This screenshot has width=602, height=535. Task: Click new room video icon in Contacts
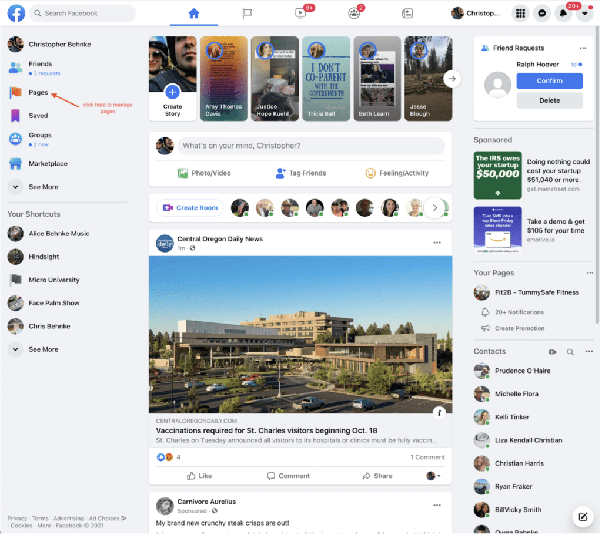[x=553, y=352]
